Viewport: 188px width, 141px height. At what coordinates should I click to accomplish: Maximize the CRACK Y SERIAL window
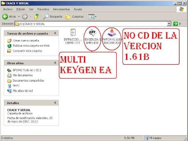click(179, 3)
